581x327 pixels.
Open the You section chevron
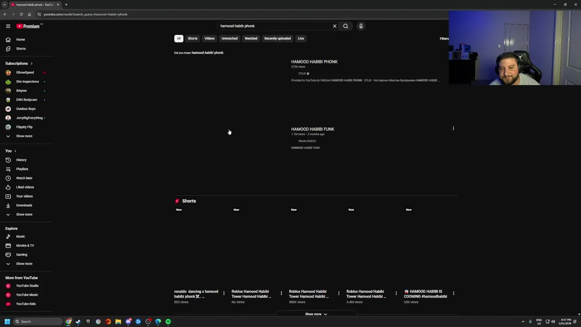point(15,151)
